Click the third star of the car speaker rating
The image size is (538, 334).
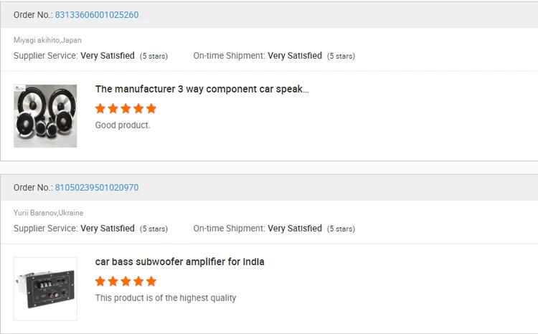click(126, 109)
